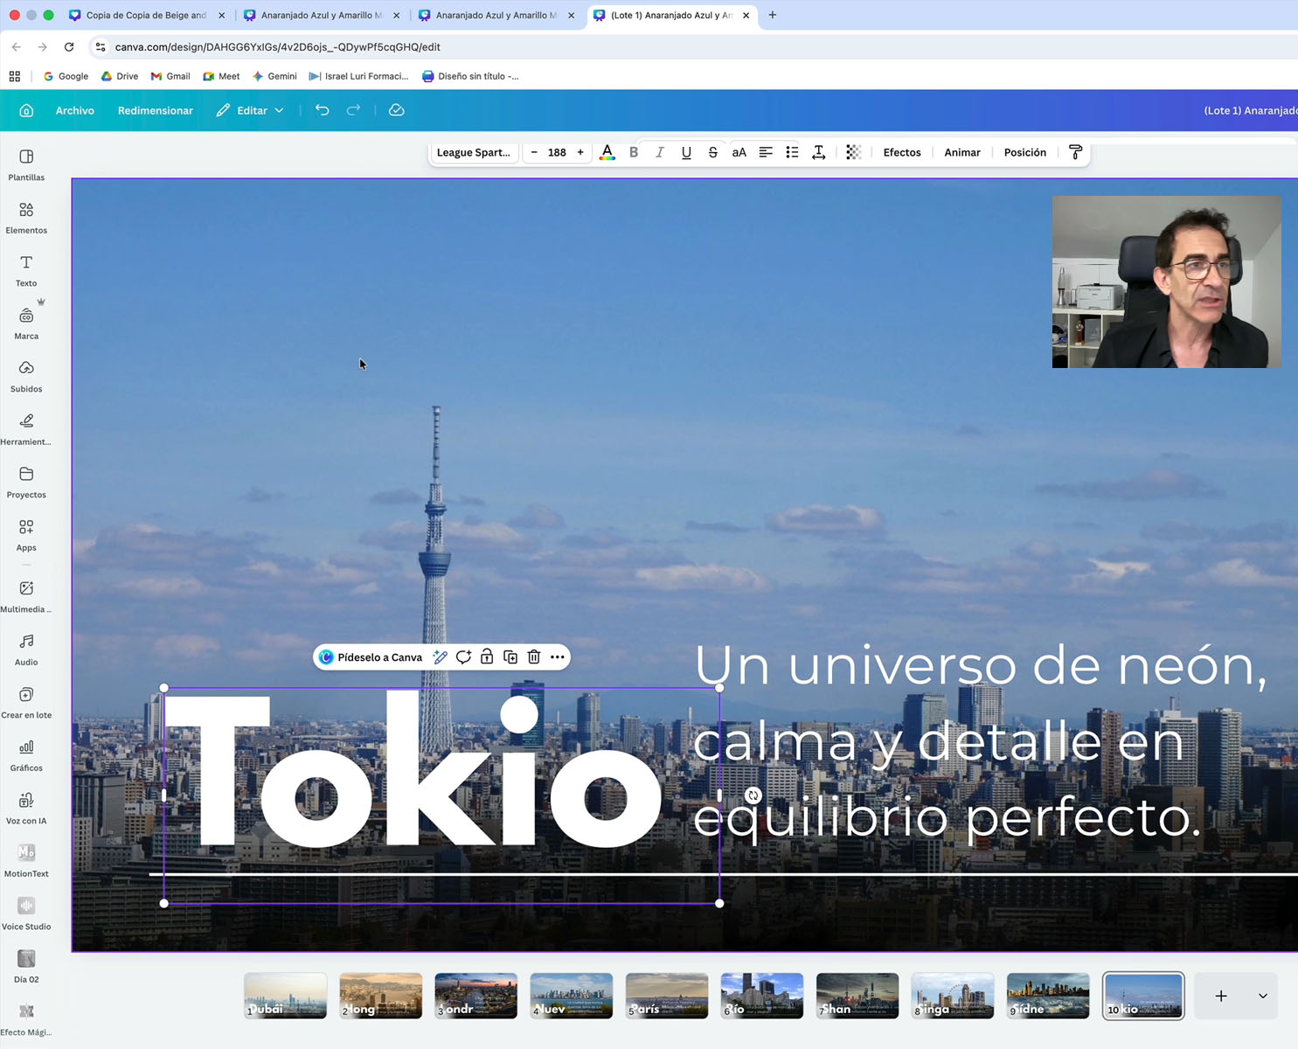This screenshot has width=1298, height=1049.
Task: Duplicate the selected element
Action: (x=510, y=657)
